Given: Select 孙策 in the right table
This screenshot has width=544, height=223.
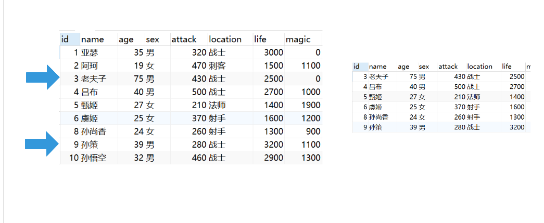Looking at the screenshot, I should [x=375, y=127].
